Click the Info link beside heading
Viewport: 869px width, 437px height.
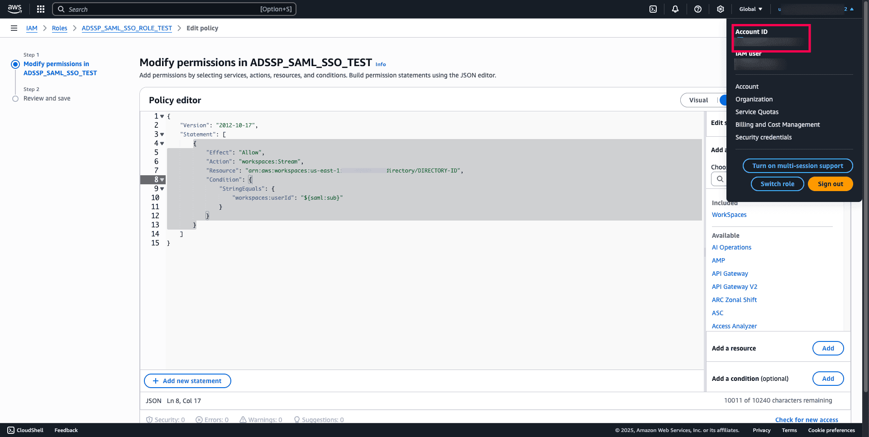[381, 64]
